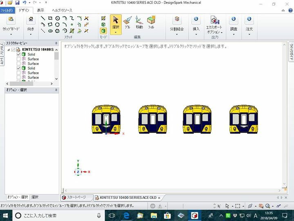Check the third Surface checkbox
Image resolution: width=294 pixels, height=221 pixels.
(x=18, y=73)
